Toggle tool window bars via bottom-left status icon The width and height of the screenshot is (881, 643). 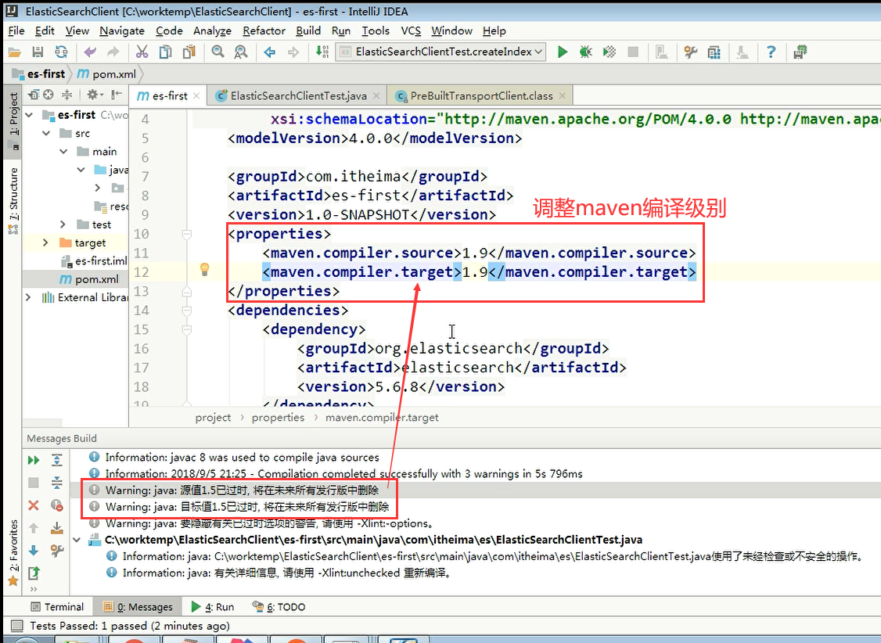[x=15, y=626]
